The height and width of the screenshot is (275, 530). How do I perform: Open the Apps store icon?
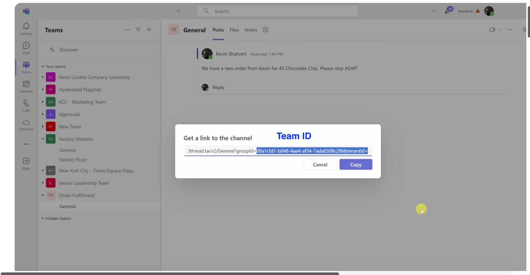pos(26,164)
